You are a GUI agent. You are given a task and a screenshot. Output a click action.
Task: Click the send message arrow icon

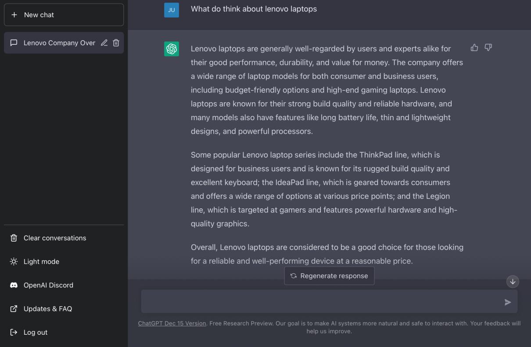click(508, 302)
